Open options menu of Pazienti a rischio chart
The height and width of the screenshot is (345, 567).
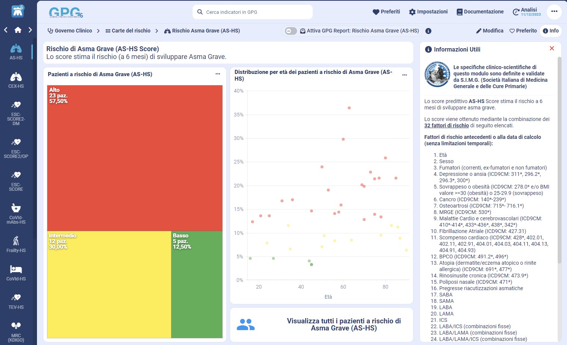[218, 74]
